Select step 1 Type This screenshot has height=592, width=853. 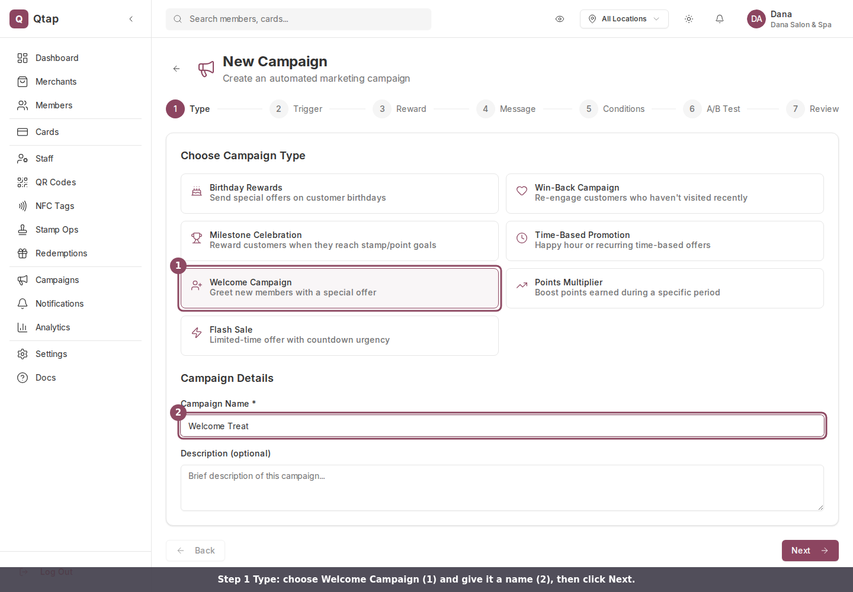[188, 109]
